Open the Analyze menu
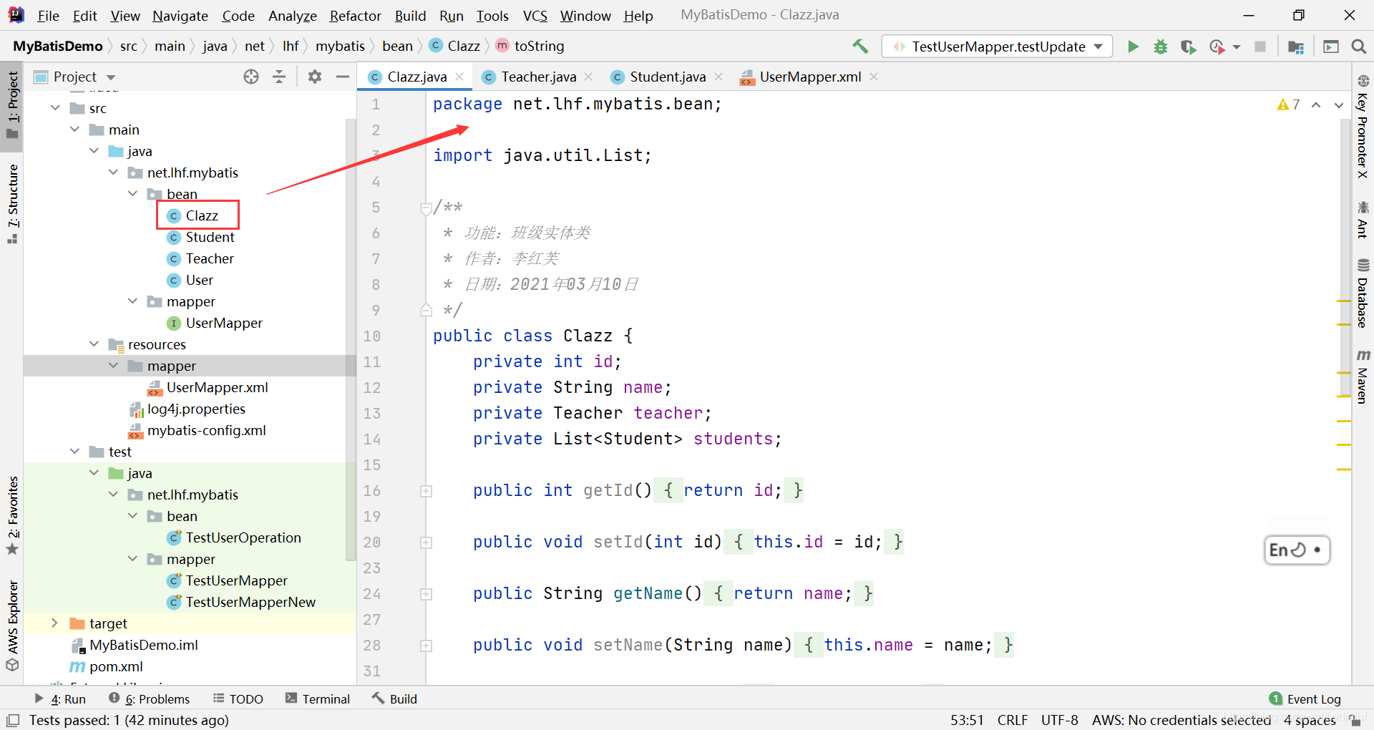This screenshot has height=730, width=1374. click(x=292, y=16)
